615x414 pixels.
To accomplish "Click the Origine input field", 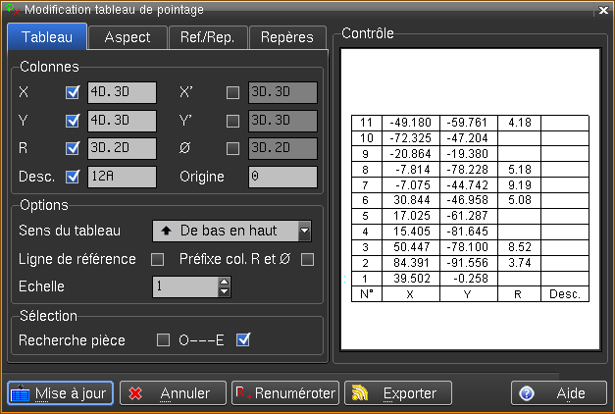I will point(282,177).
